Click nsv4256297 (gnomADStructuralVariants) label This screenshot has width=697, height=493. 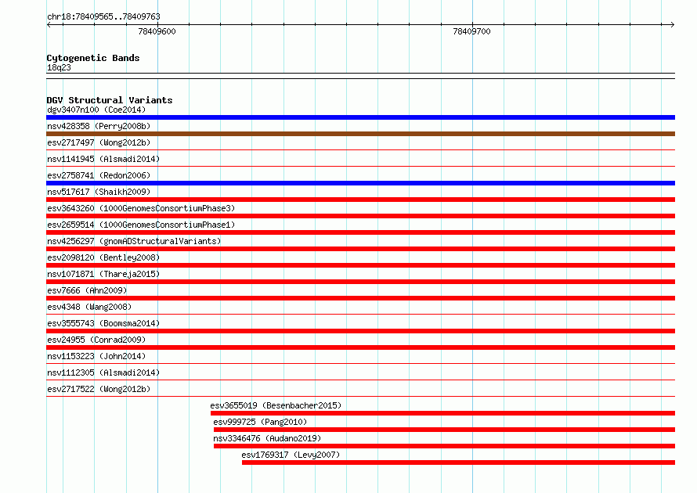point(134,241)
